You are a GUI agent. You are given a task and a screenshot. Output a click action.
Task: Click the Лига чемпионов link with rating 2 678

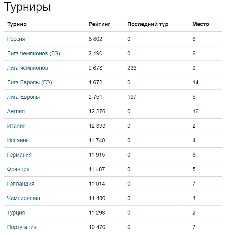pos(27,68)
